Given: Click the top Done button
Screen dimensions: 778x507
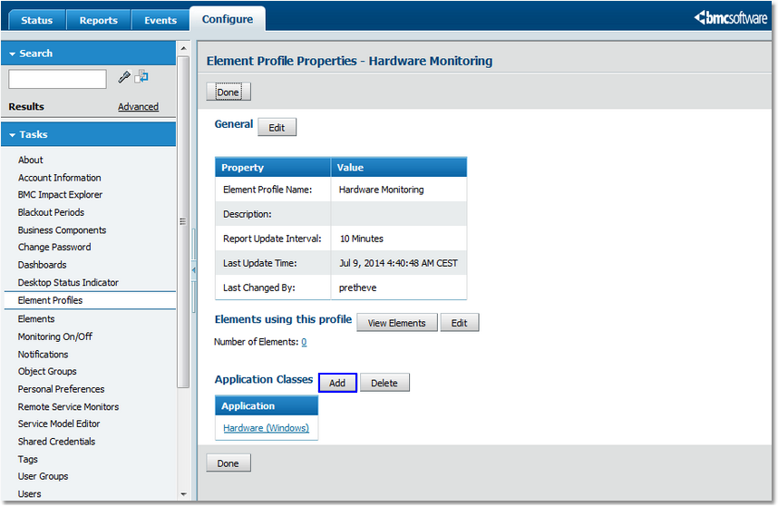Looking at the screenshot, I should [229, 93].
